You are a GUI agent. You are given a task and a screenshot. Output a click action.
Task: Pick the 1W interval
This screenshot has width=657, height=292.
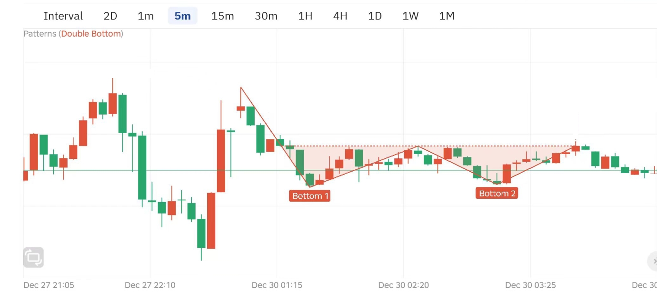click(x=410, y=16)
